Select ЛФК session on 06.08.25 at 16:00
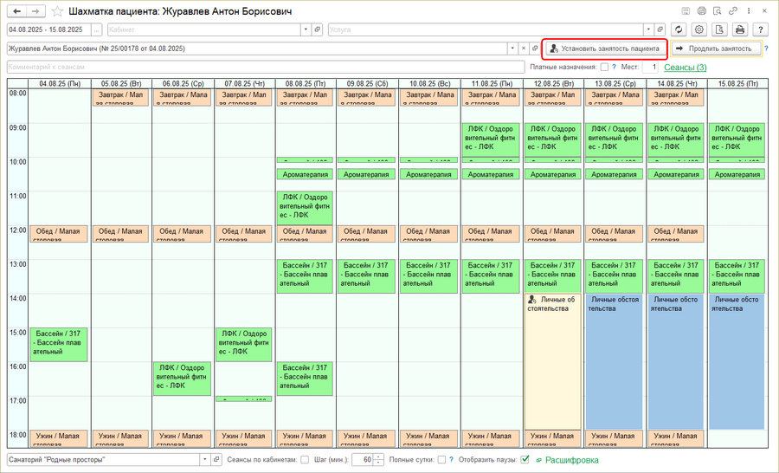The height and width of the screenshot is (473, 779). [x=182, y=379]
